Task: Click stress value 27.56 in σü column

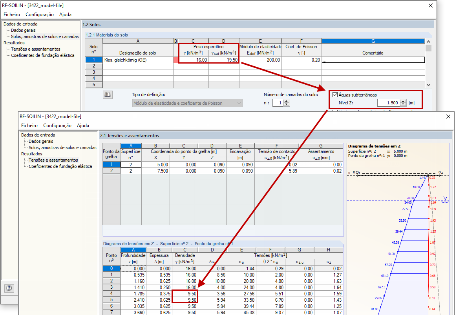Action: pos(241,293)
